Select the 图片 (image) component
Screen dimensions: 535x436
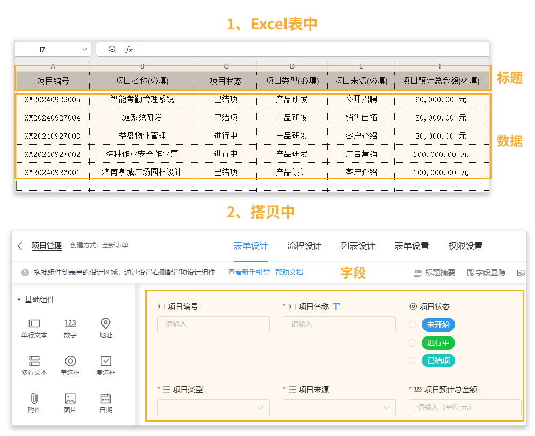point(70,403)
